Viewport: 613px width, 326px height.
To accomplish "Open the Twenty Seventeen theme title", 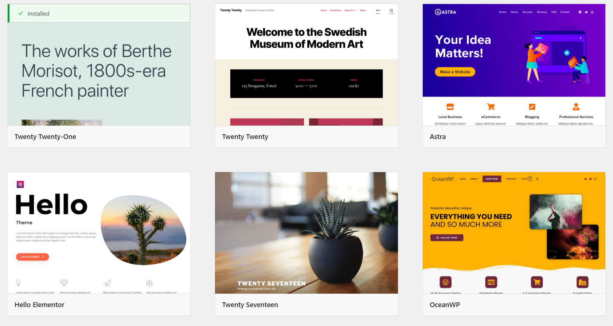I will [x=250, y=305].
